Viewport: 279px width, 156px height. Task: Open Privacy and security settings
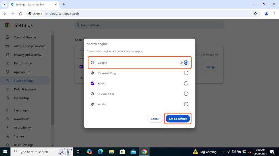tap(28, 55)
